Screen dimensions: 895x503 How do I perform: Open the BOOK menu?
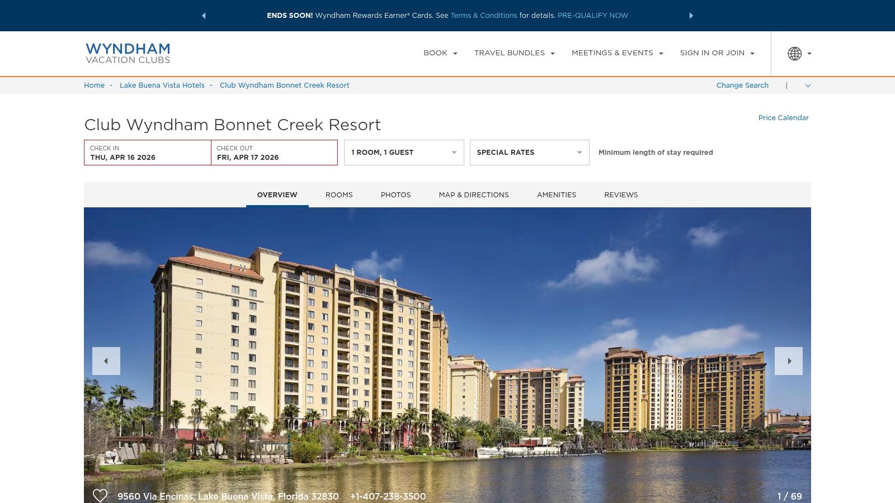point(440,53)
